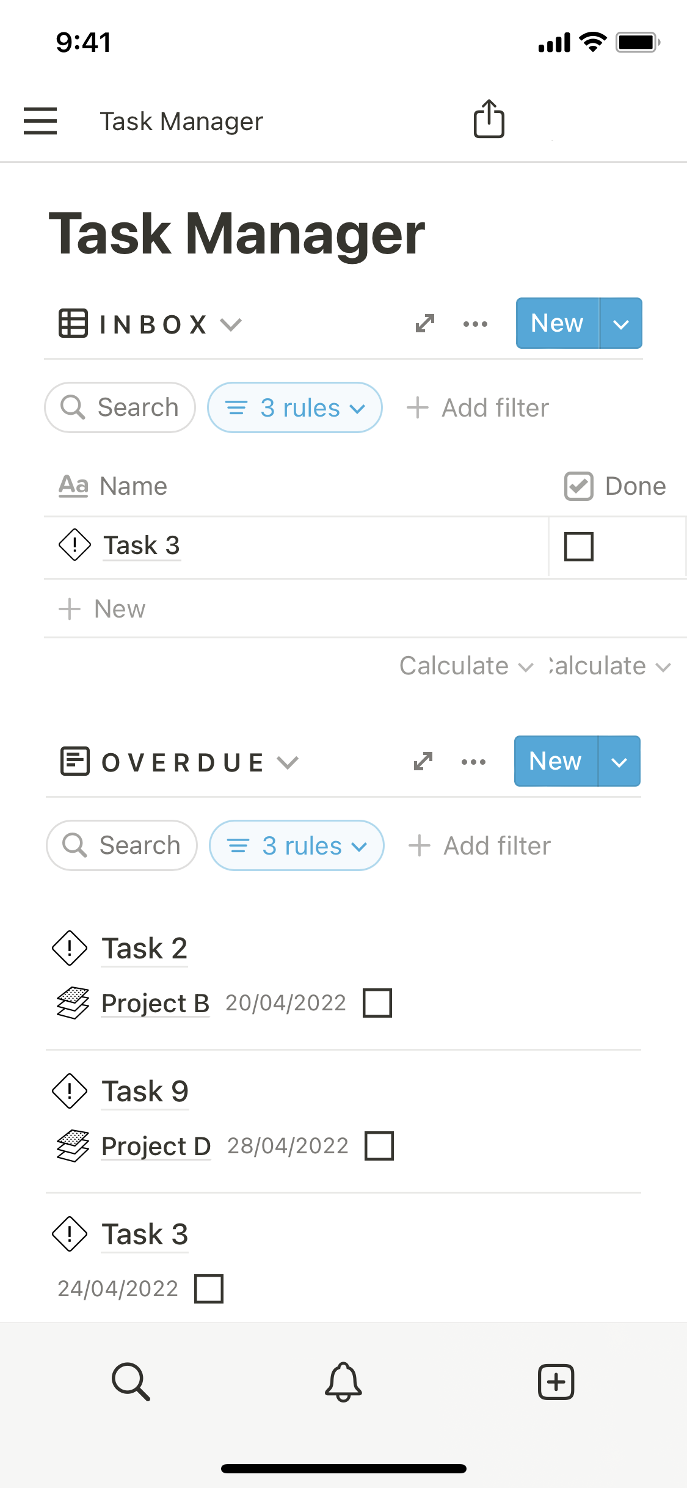Tap the share icon in header
The width and height of the screenshot is (687, 1488).
point(489,119)
